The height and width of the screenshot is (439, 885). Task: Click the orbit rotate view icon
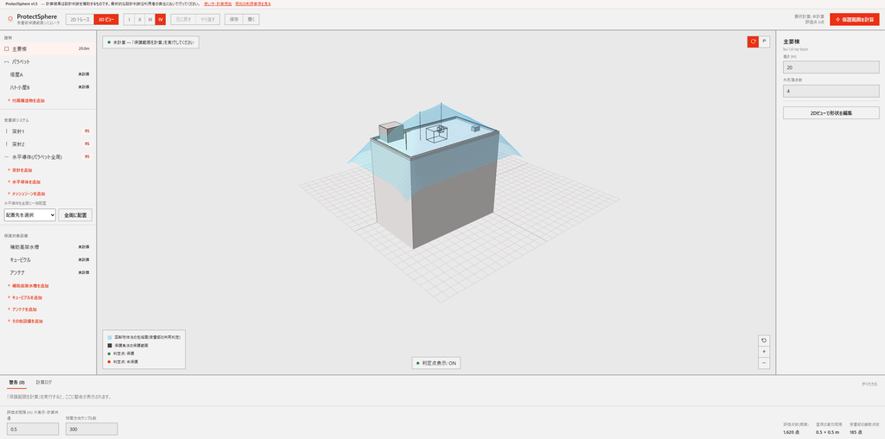(x=753, y=41)
